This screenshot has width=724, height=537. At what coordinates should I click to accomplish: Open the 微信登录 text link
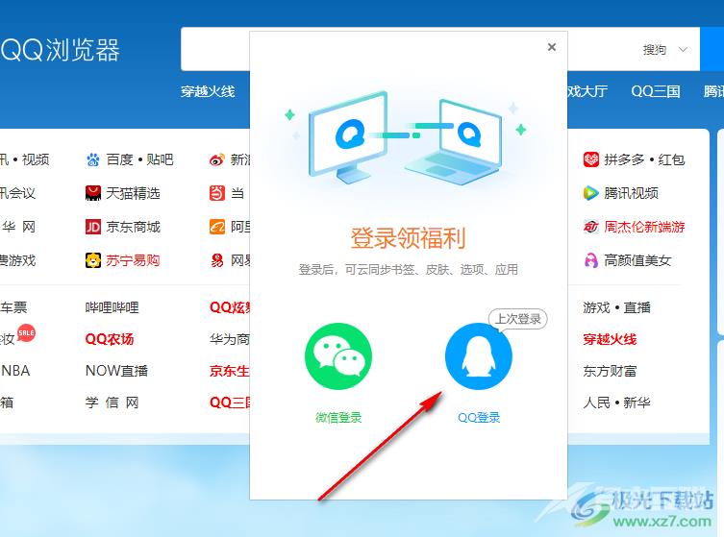click(x=338, y=418)
